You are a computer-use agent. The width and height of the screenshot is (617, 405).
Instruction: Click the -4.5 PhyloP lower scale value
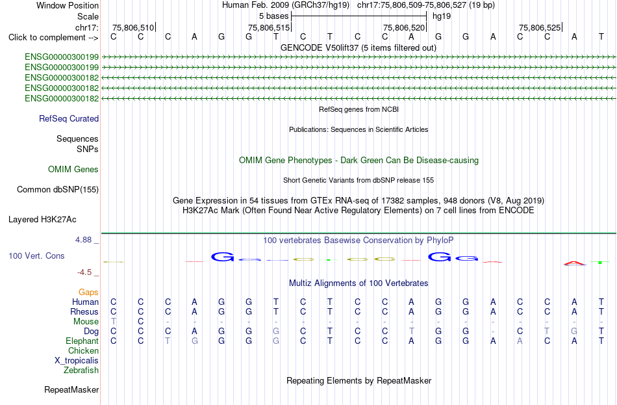click(x=84, y=272)
